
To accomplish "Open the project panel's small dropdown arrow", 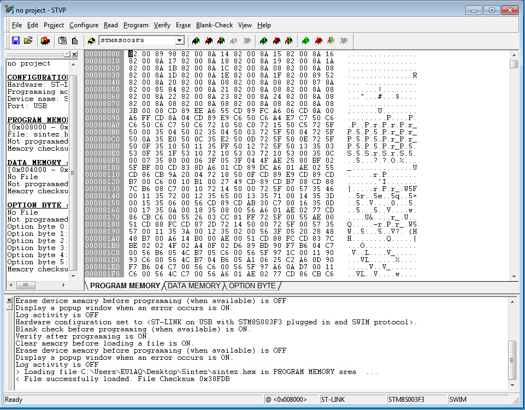I will pyautogui.click(x=67, y=55).
